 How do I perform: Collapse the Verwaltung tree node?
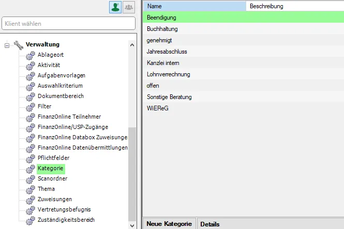[7, 45]
